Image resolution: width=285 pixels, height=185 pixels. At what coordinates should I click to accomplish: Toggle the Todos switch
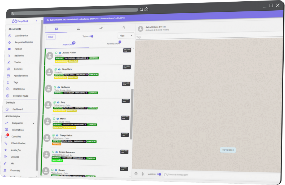(91, 36)
